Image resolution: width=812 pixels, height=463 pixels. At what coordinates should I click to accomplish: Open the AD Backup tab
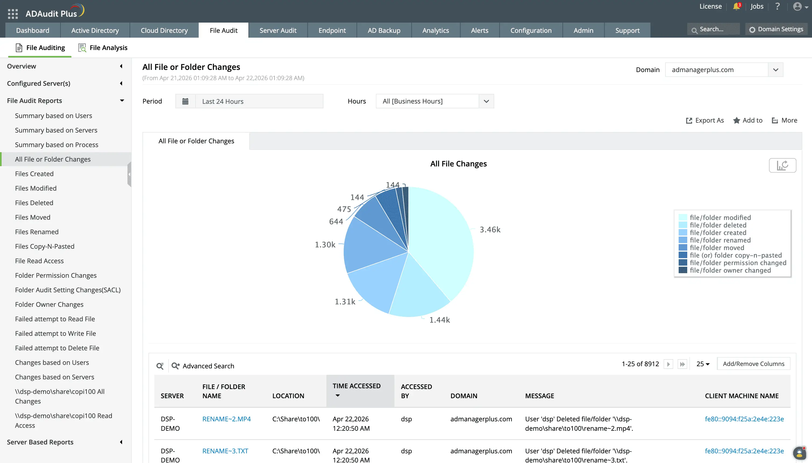(x=384, y=30)
